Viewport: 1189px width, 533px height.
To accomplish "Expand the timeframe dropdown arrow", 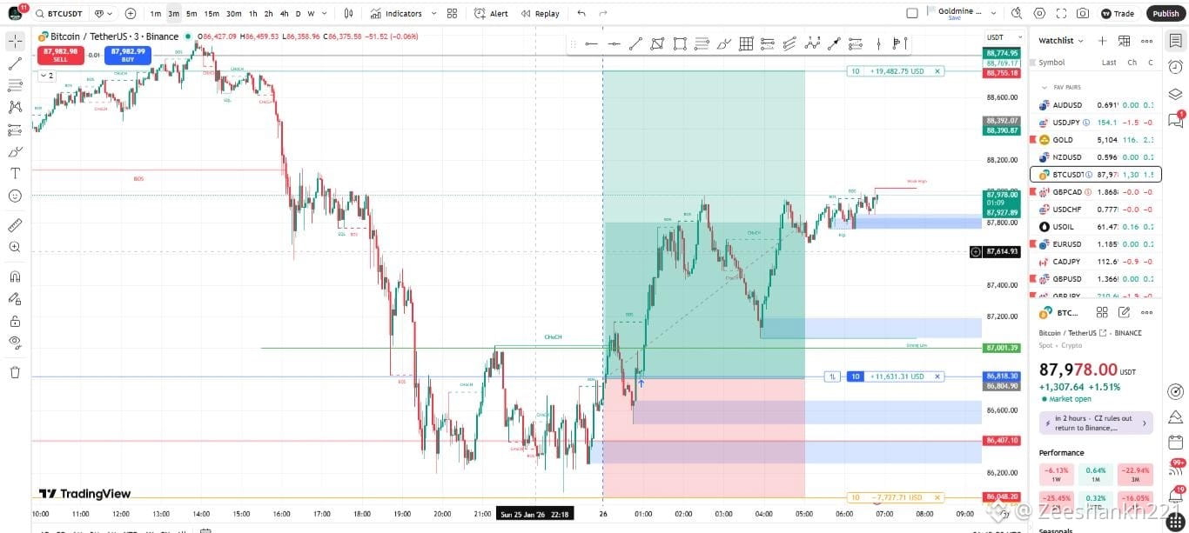I will [326, 13].
